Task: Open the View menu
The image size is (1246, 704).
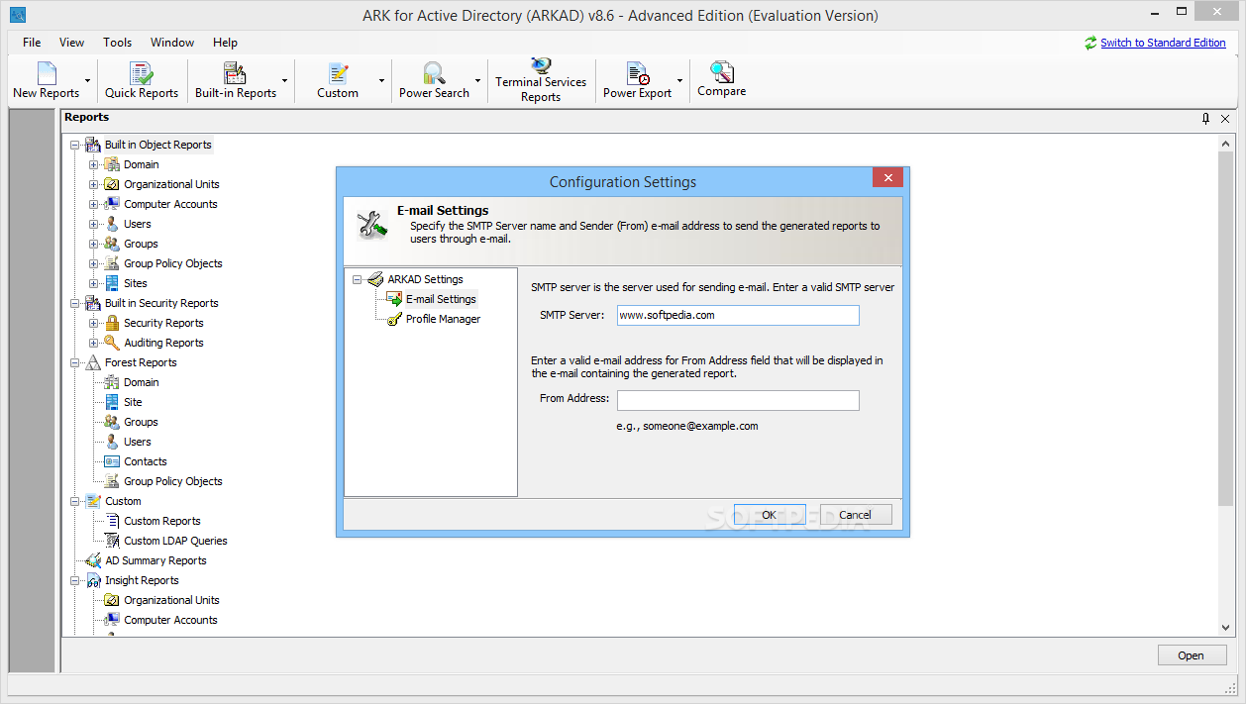Action: click(71, 43)
